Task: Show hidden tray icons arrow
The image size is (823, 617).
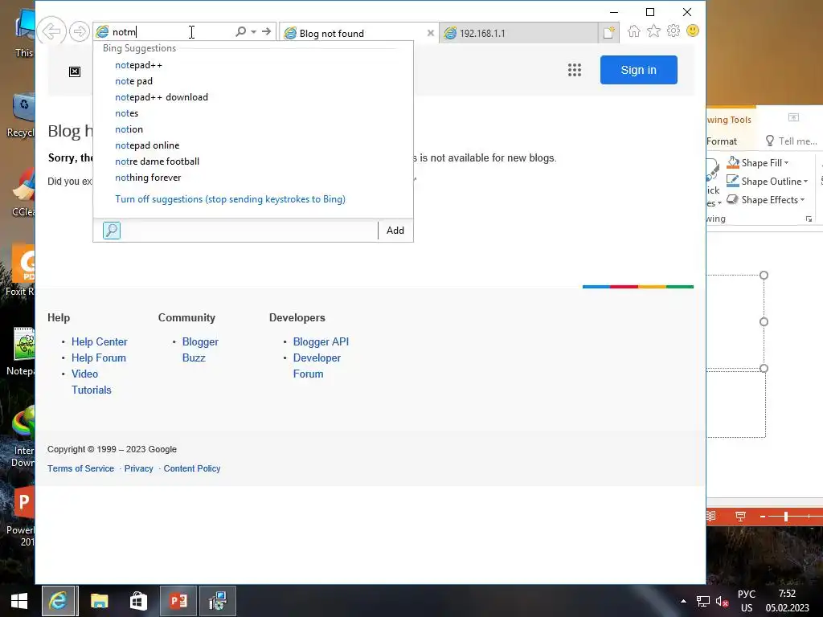Action: [x=683, y=601]
